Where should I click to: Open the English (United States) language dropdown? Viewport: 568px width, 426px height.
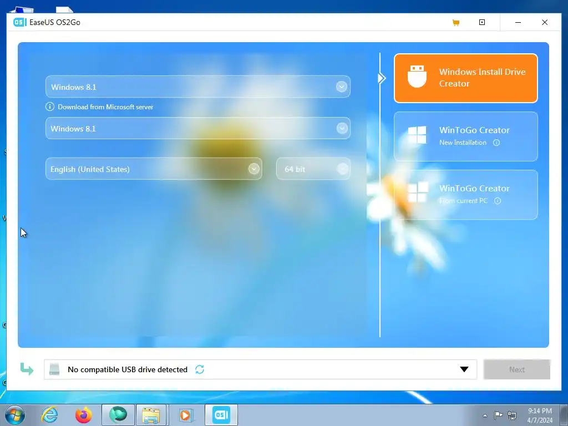(x=154, y=169)
